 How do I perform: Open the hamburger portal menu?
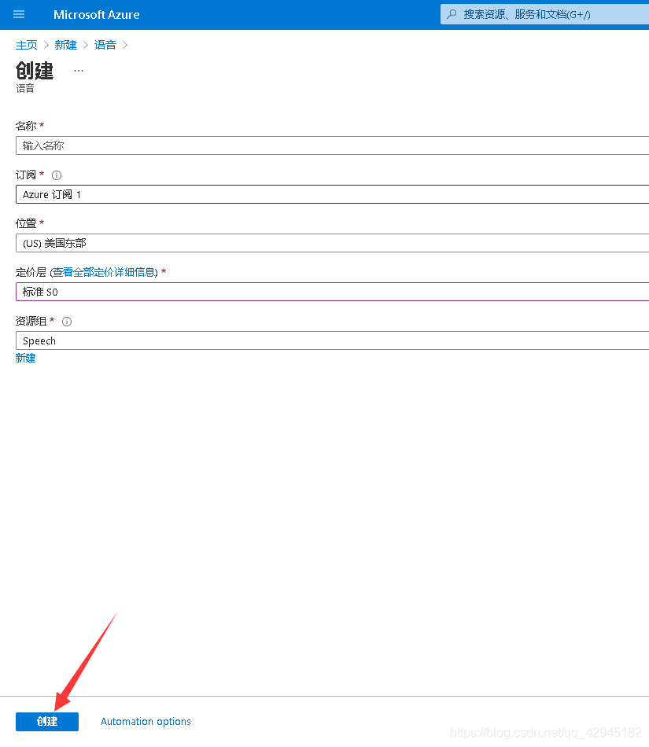coord(19,14)
